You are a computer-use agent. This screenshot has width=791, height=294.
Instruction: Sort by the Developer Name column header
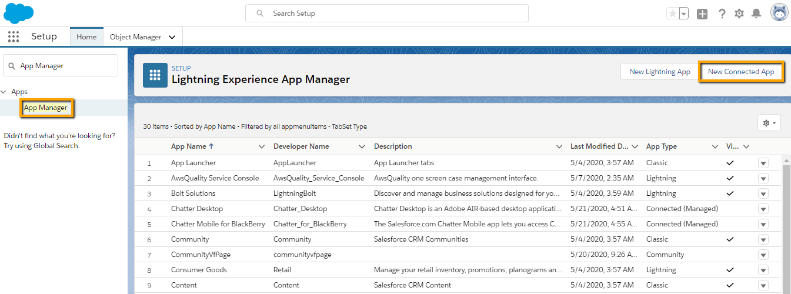tap(301, 146)
